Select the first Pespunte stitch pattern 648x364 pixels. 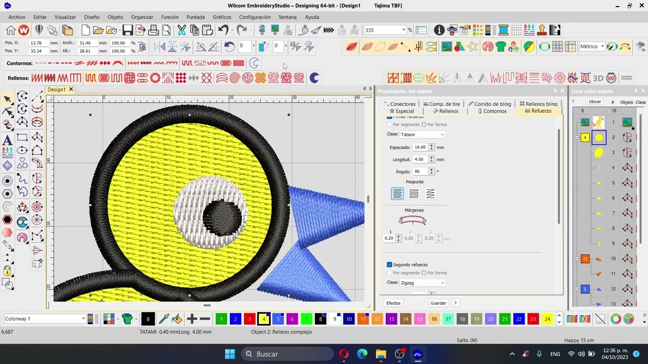397,194
